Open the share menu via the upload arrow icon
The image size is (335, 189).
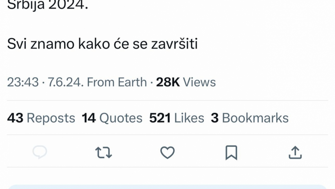pyautogui.click(x=295, y=153)
